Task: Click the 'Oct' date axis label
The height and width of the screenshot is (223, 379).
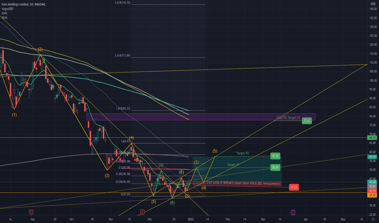Action: tap(72, 219)
